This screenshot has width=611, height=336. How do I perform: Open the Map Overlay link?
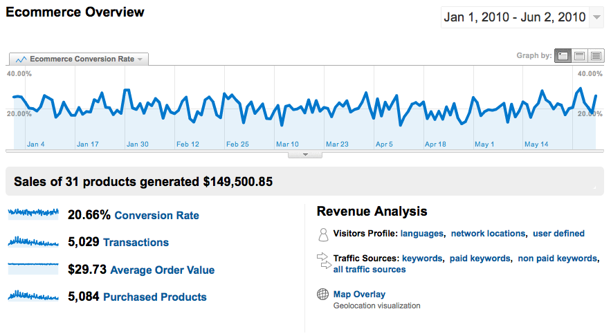pyautogui.click(x=359, y=295)
